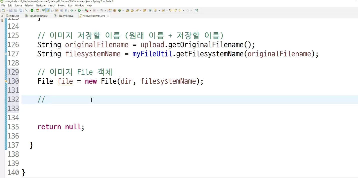Toggle Show Whitespace Characters paragraph icon
Screen dimensions: 358x178
(66, 10)
